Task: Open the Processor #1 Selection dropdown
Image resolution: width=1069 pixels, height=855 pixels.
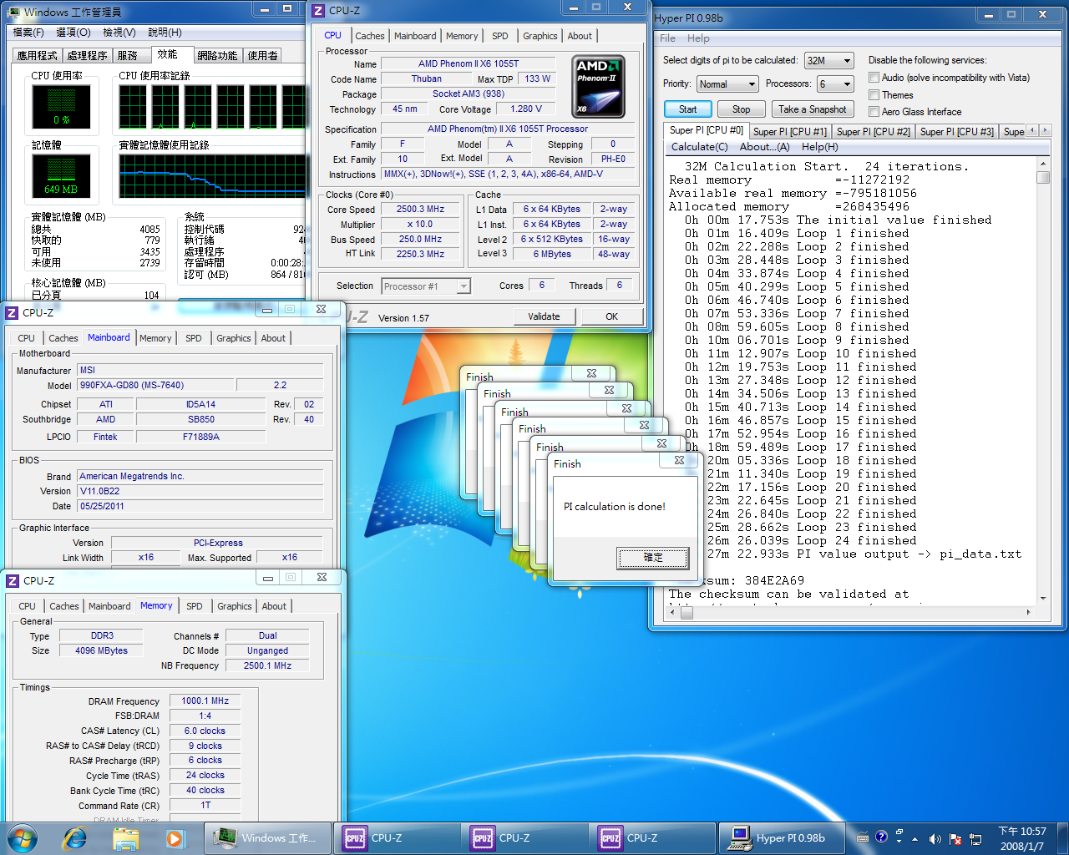Action: click(426, 286)
